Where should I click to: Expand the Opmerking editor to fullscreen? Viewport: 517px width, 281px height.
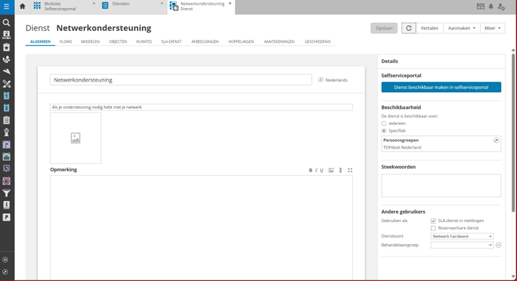click(350, 170)
